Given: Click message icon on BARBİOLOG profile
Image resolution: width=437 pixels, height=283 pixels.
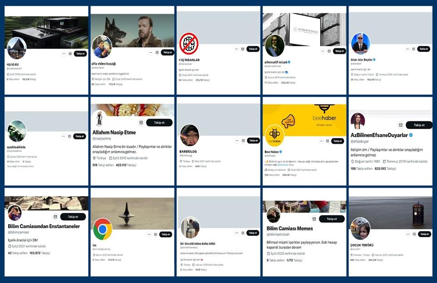Looking at the screenshot, I should [x=243, y=141].
